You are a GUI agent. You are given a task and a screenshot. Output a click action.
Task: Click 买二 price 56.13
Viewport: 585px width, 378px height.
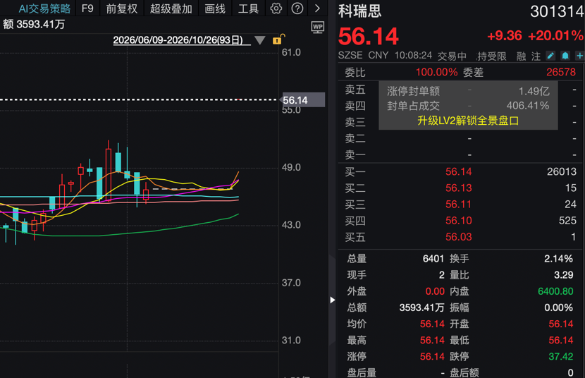pyautogui.click(x=459, y=188)
